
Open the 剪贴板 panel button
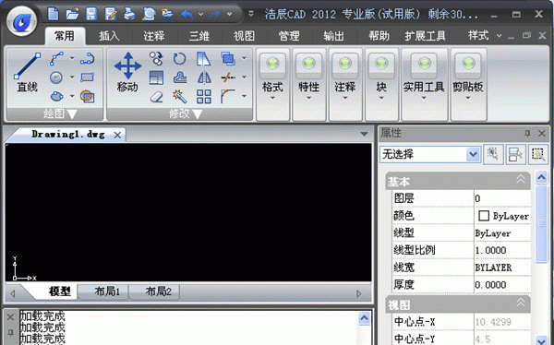pyautogui.click(x=468, y=85)
